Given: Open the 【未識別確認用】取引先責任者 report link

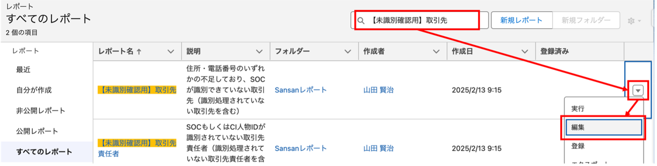Looking at the screenshot, I should [137, 148].
